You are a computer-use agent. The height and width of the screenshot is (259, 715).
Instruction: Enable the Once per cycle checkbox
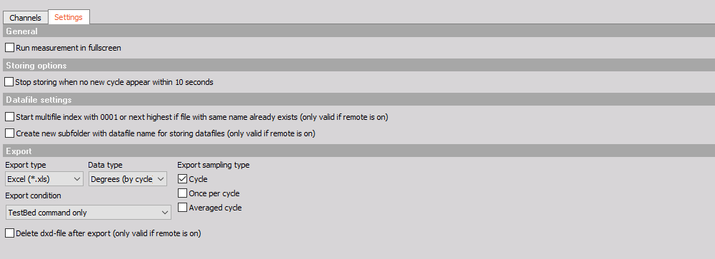tap(182, 193)
